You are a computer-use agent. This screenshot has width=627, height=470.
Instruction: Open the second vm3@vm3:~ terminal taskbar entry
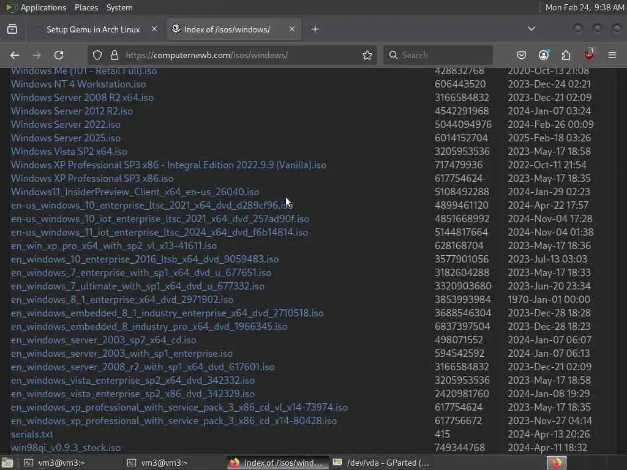click(x=175, y=463)
